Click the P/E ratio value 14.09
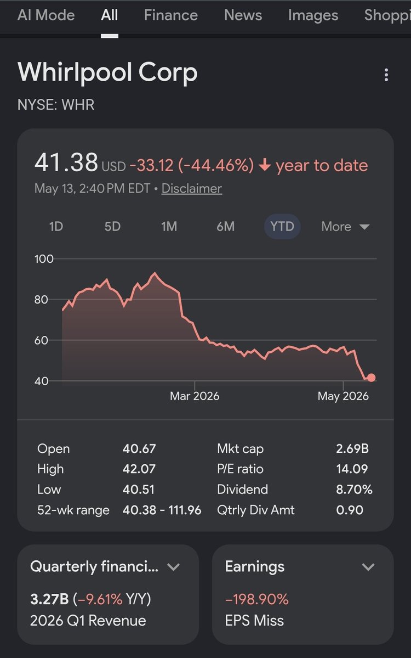This screenshot has width=411, height=658. tap(352, 469)
